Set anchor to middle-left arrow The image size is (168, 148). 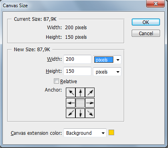[x=71, y=103]
